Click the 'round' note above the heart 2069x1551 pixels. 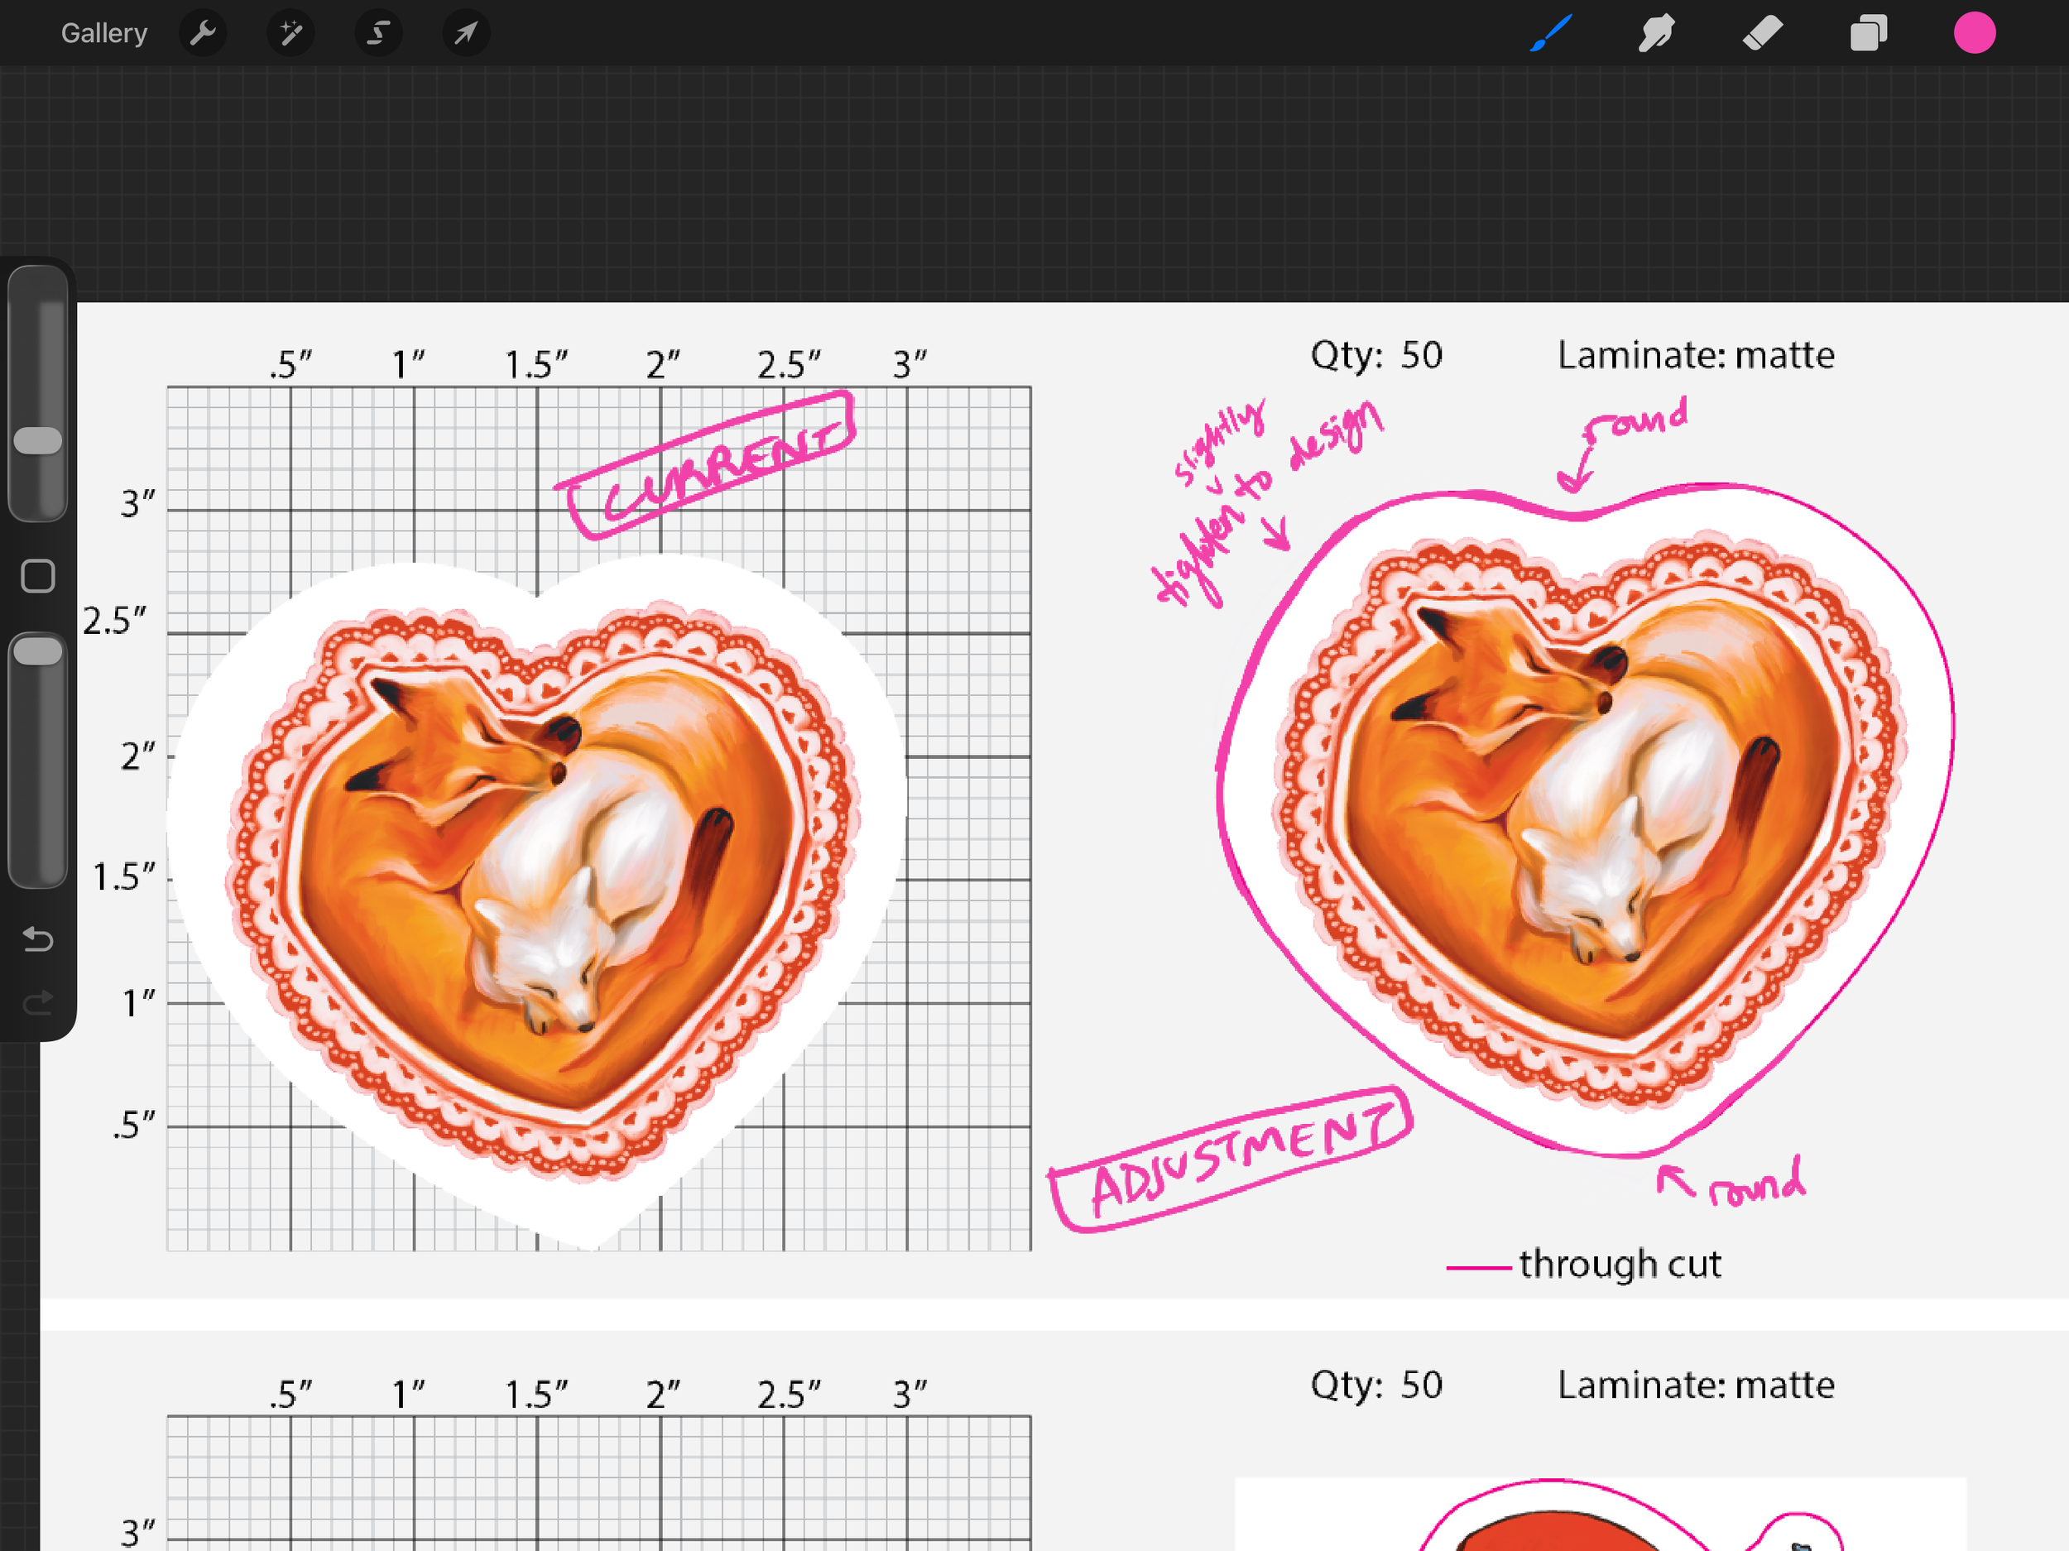tap(1635, 419)
